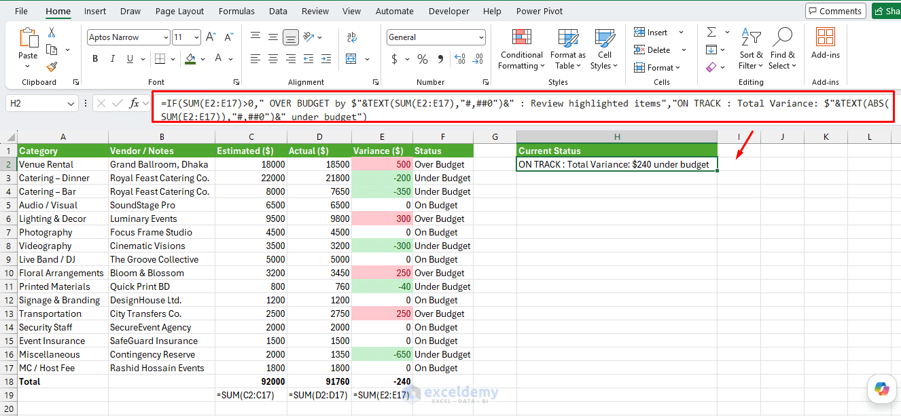Apply green Fill Color bucket

click(191, 59)
